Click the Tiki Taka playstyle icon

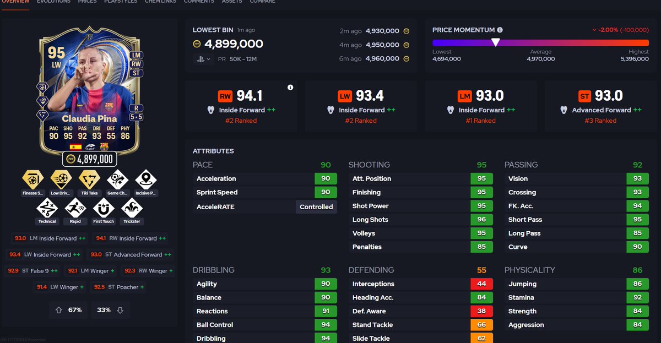(89, 179)
